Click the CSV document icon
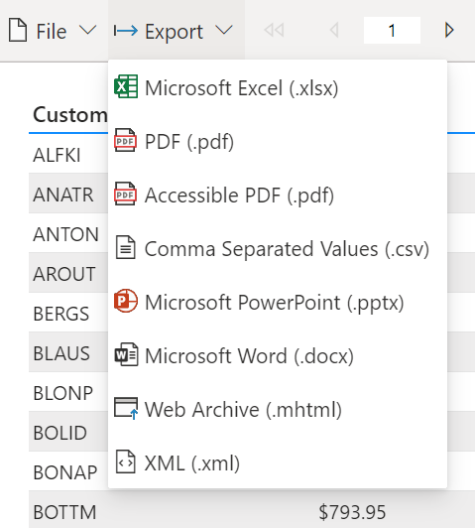The image size is (475, 528). (x=126, y=247)
